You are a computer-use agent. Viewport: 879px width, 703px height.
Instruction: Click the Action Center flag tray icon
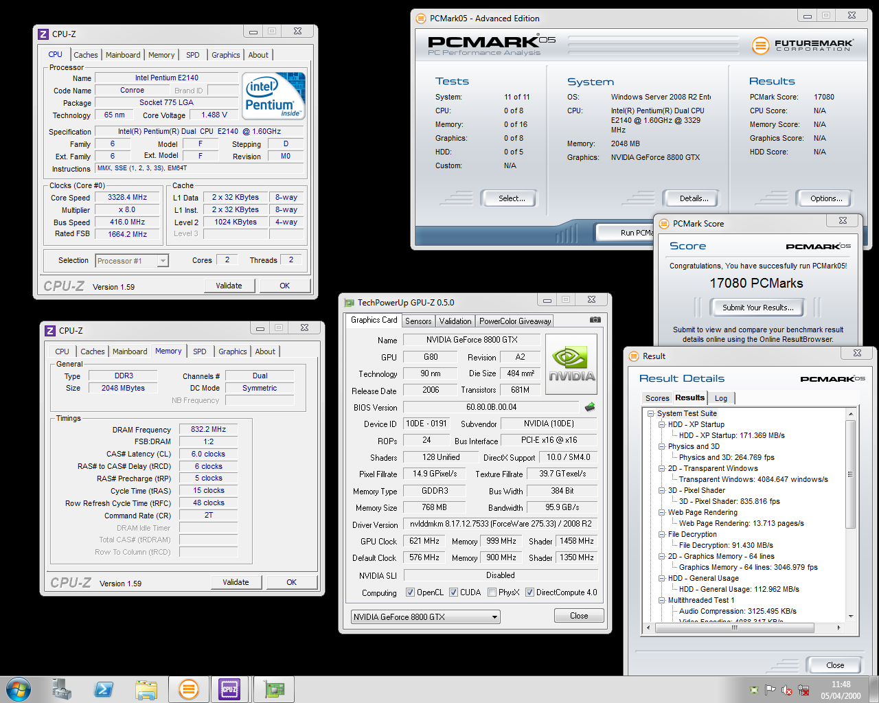point(770,690)
